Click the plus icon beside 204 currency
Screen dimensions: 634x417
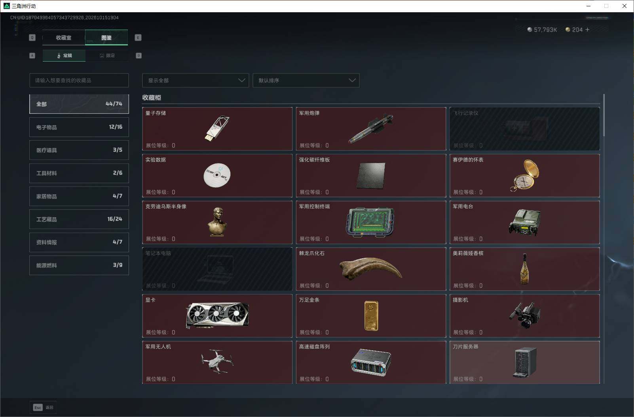(x=587, y=30)
